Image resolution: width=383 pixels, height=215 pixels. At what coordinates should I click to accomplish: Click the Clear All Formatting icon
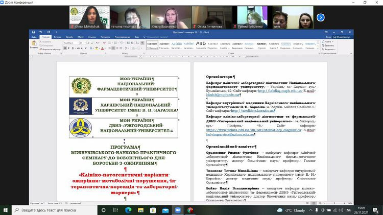point(104,43)
